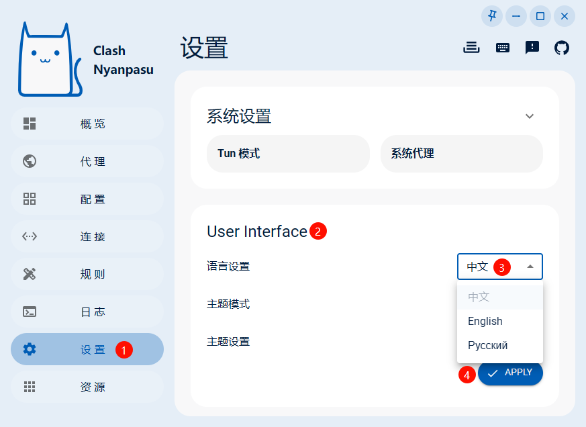Click the 概览 dashboard icon in sidebar
This screenshot has width=586, height=427.
(30, 124)
